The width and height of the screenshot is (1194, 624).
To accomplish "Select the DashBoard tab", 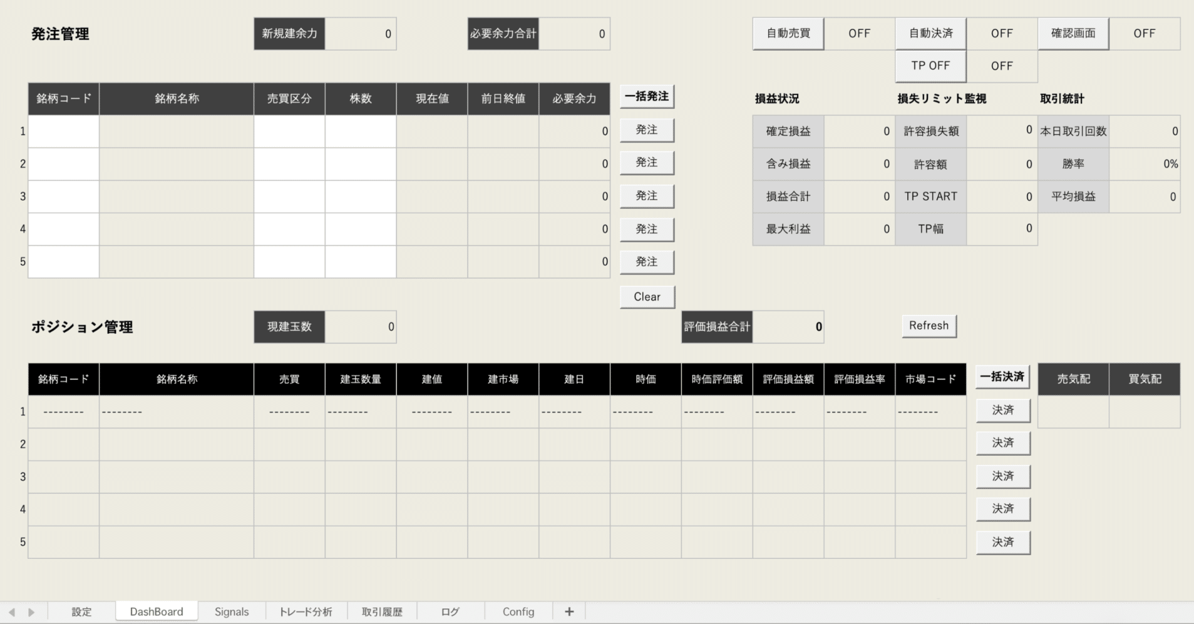I will pyautogui.click(x=156, y=611).
